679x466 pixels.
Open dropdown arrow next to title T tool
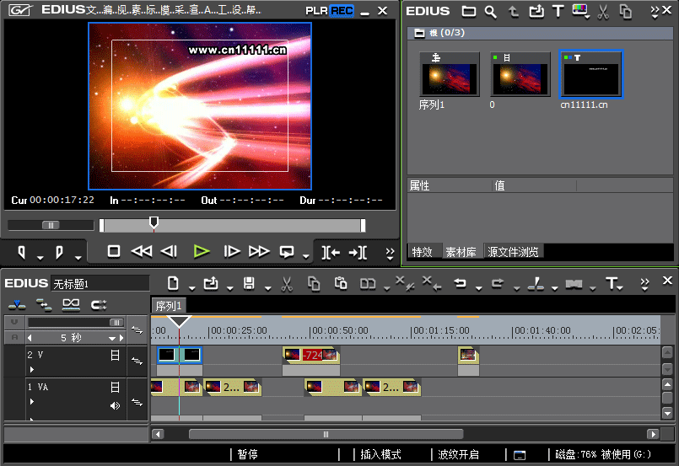pos(621,288)
